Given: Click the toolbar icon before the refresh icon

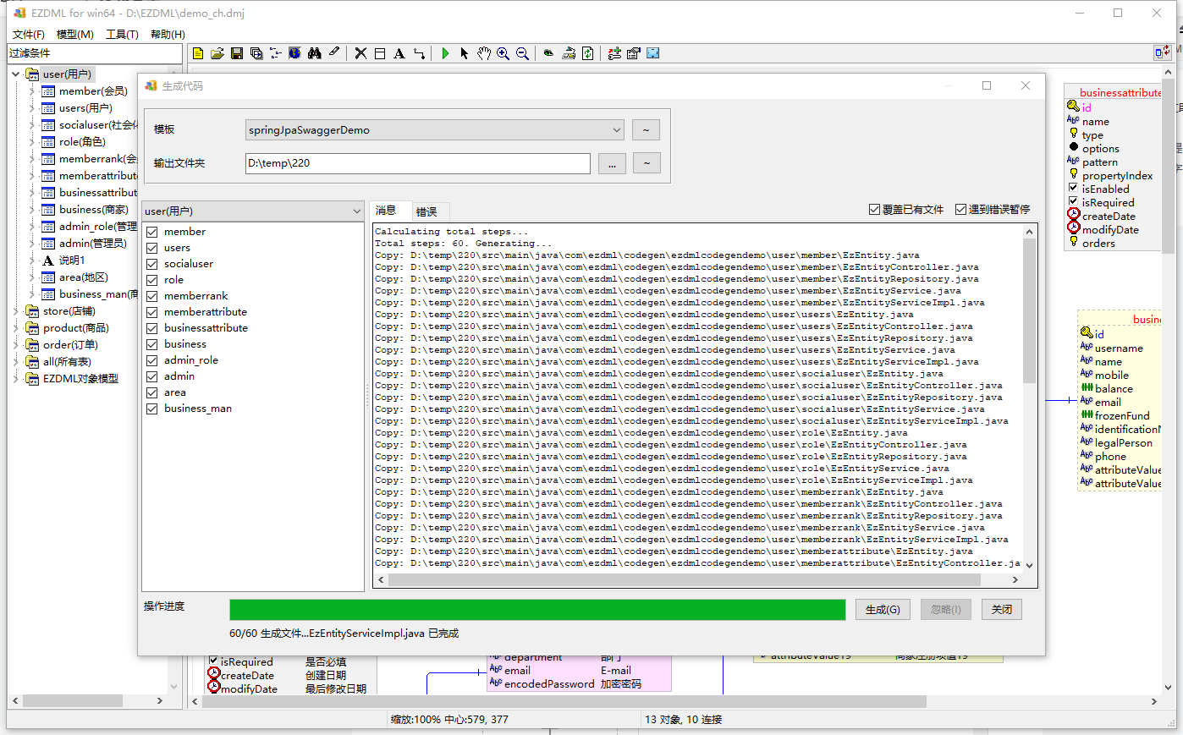Looking at the screenshot, I should 569,53.
